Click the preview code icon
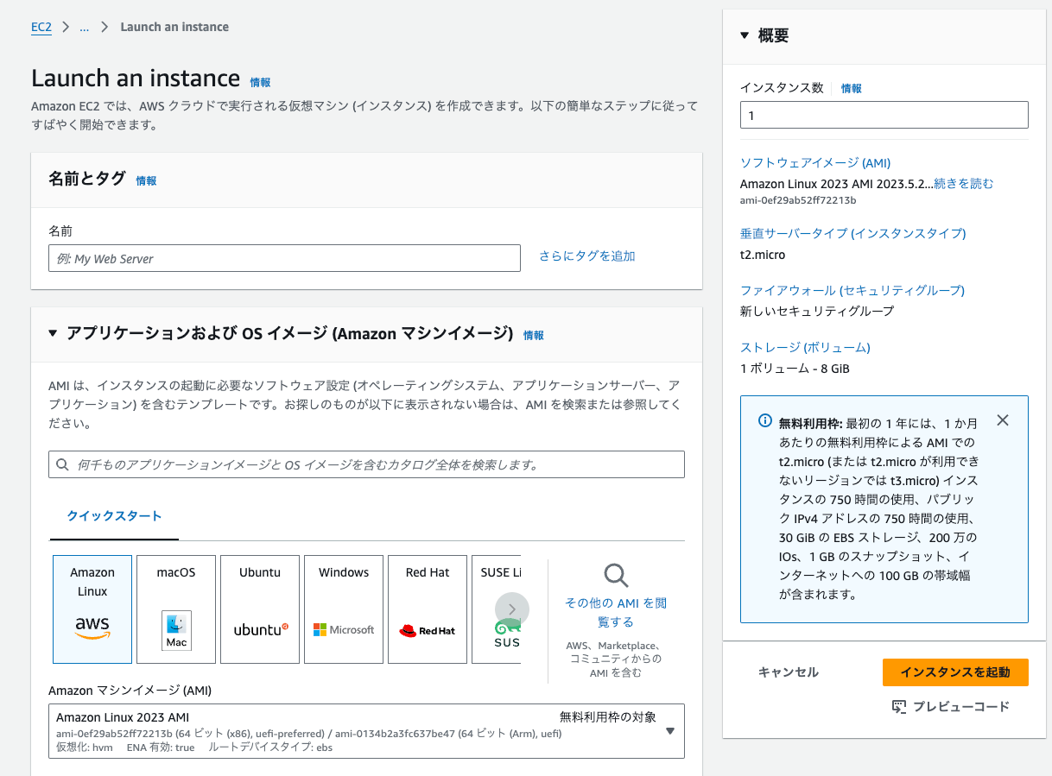Viewport: 1052px width, 776px height. click(899, 707)
